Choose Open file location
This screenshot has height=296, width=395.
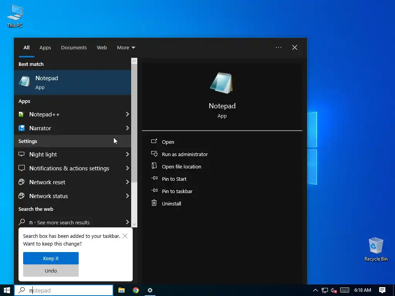[181, 166]
